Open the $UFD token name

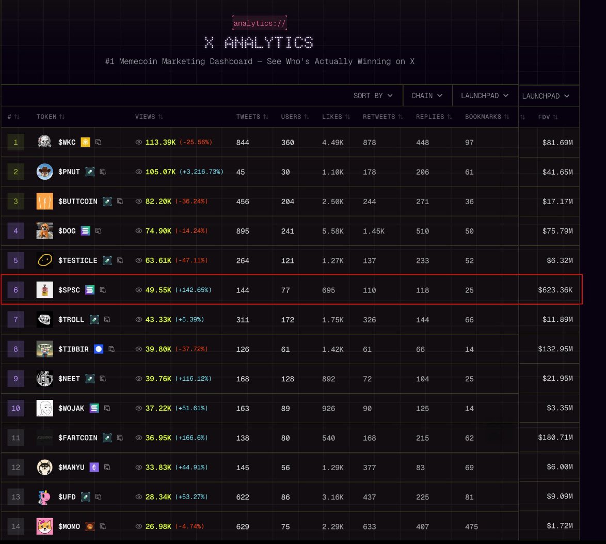click(x=67, y=497)
